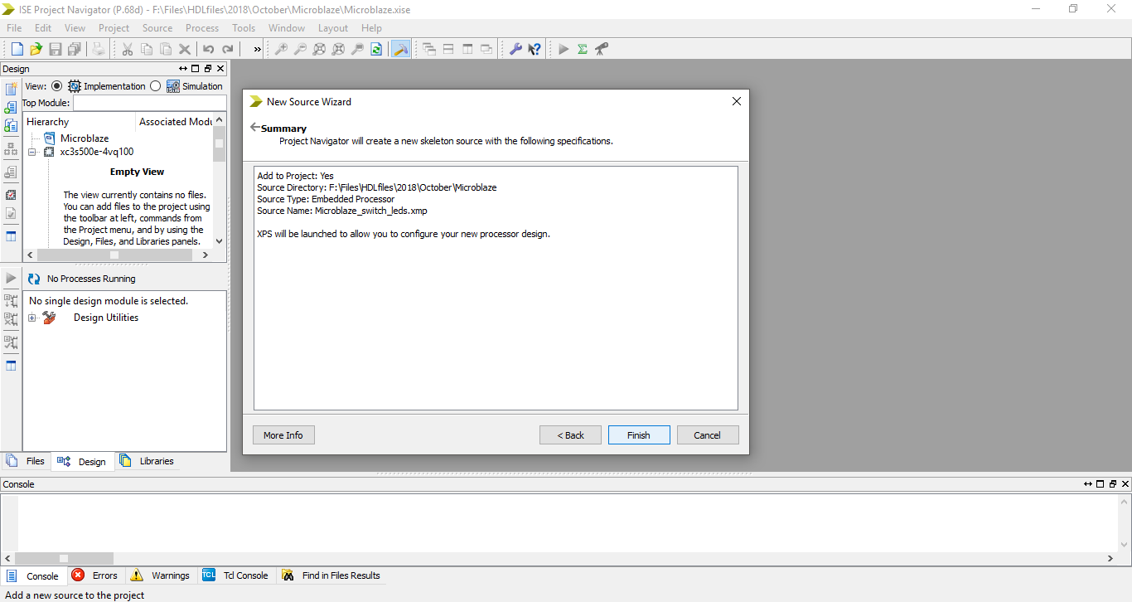This screenshot has height=602, width=1132.
Task: Open the Errors tab
Action: [94, 575]
